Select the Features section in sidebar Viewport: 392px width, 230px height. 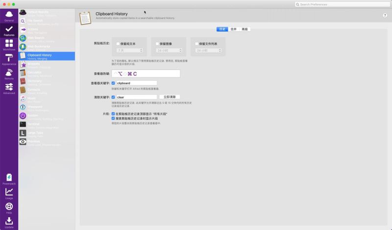(9, 30)
